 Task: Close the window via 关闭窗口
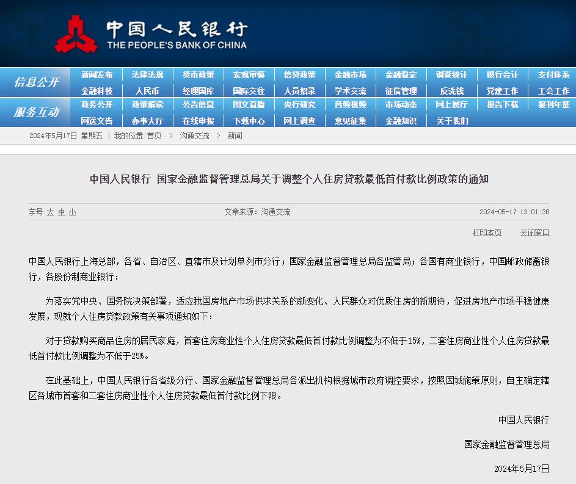click(535, 233)
